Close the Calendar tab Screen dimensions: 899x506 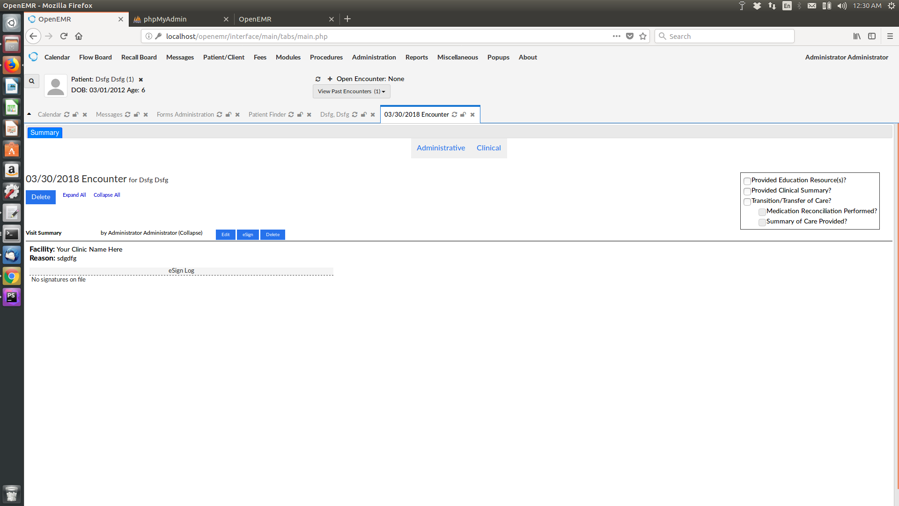85,115
